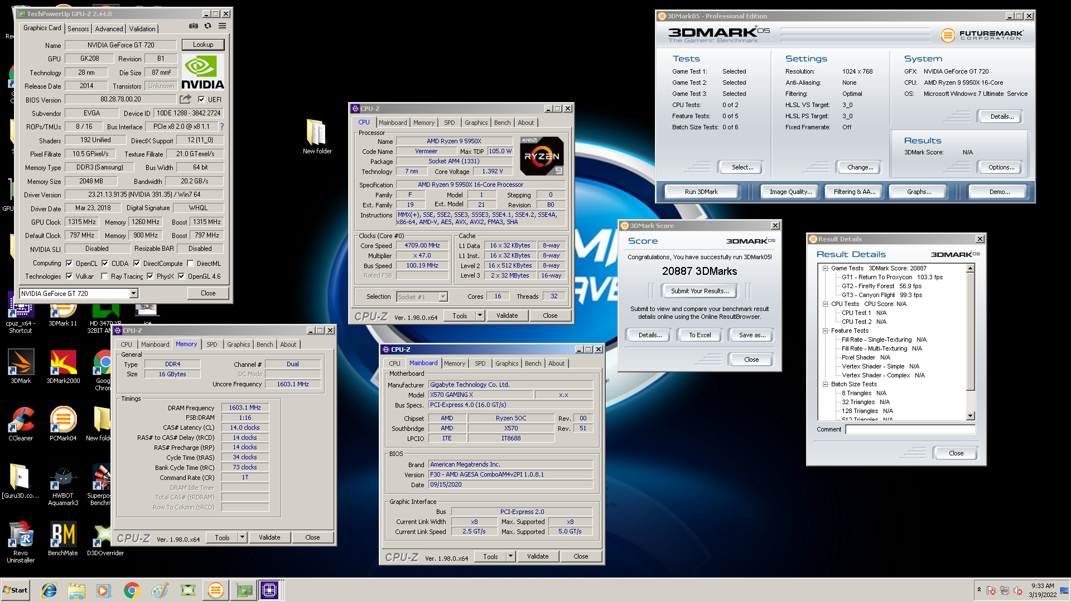The image size is (1071, 602).
Task: Select the Guru3D.com desktop folder
Action: (21, 482)
